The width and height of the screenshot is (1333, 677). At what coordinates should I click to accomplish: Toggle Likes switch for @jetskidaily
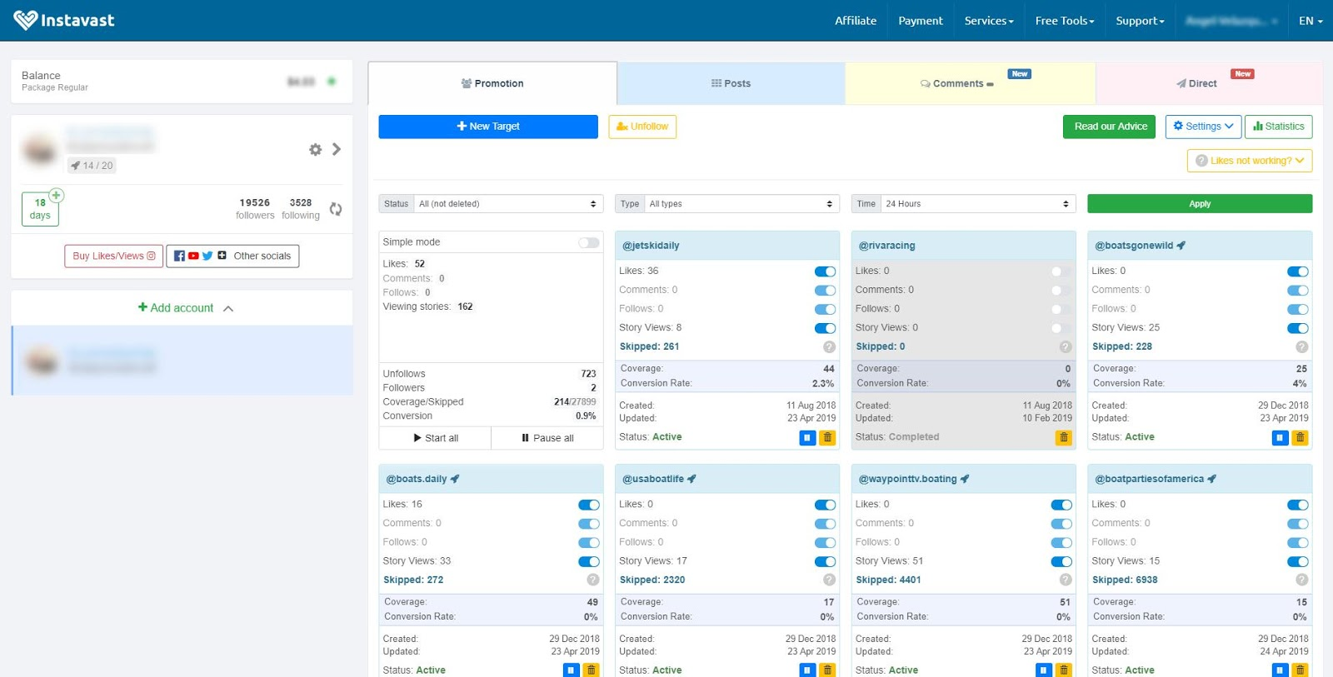pos(825,271)
